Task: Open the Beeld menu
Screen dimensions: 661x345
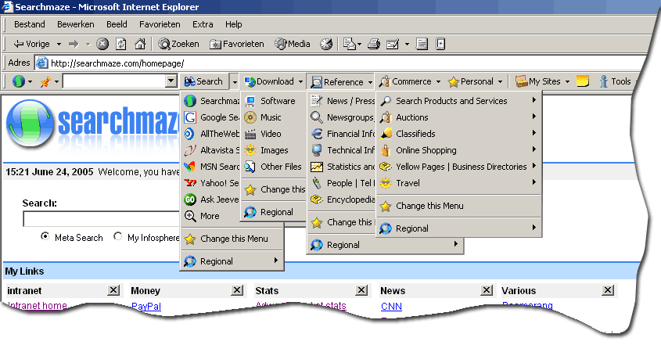Action: (x=117, y=24)
